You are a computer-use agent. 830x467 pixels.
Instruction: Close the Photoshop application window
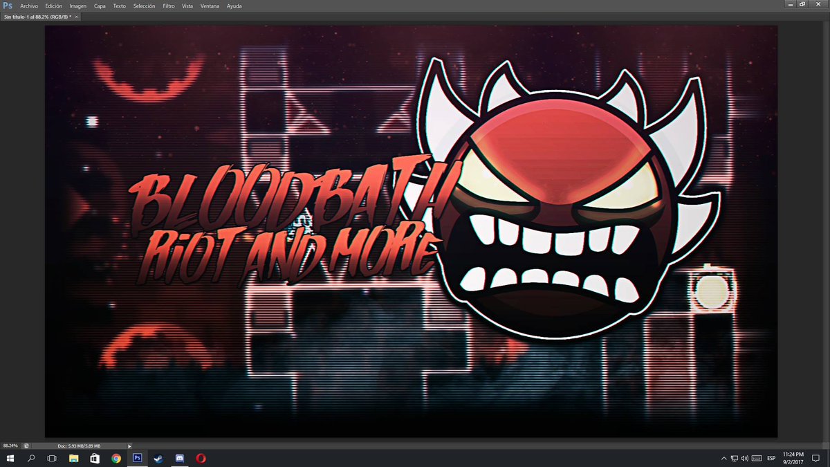coord(819,4)
